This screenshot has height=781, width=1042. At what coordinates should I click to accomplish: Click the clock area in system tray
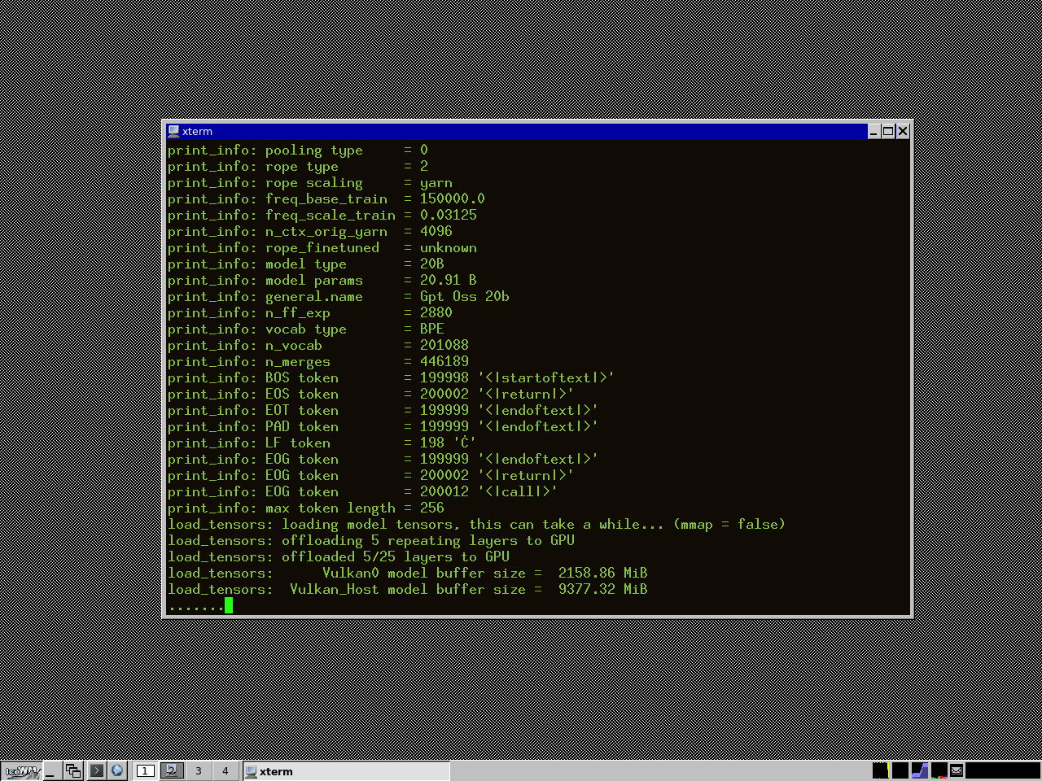(1002, 770)
